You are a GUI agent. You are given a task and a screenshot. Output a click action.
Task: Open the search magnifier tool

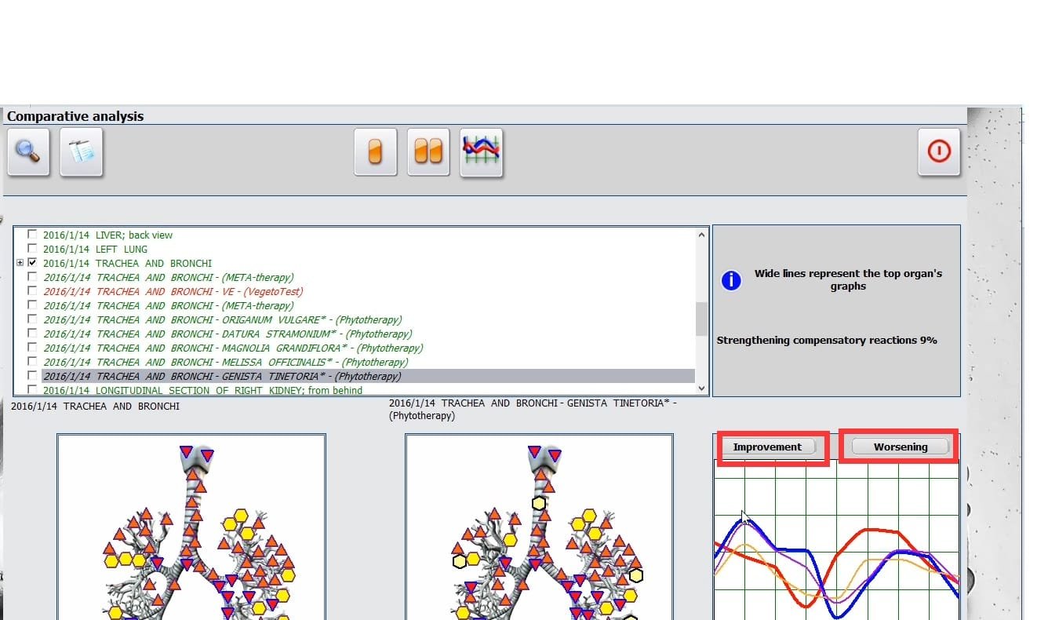coord(27,151)
